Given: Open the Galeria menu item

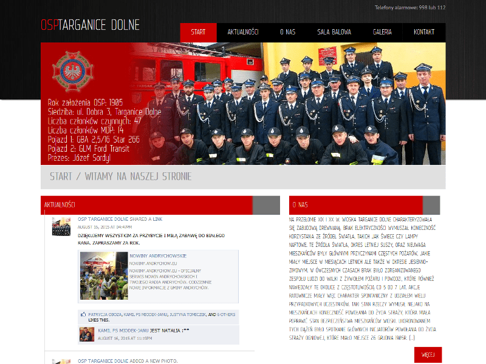Looking at the screenshot, I should click(382, 32).
